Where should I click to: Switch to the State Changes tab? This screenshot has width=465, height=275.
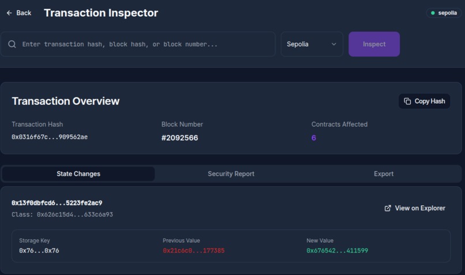point(78,174)
